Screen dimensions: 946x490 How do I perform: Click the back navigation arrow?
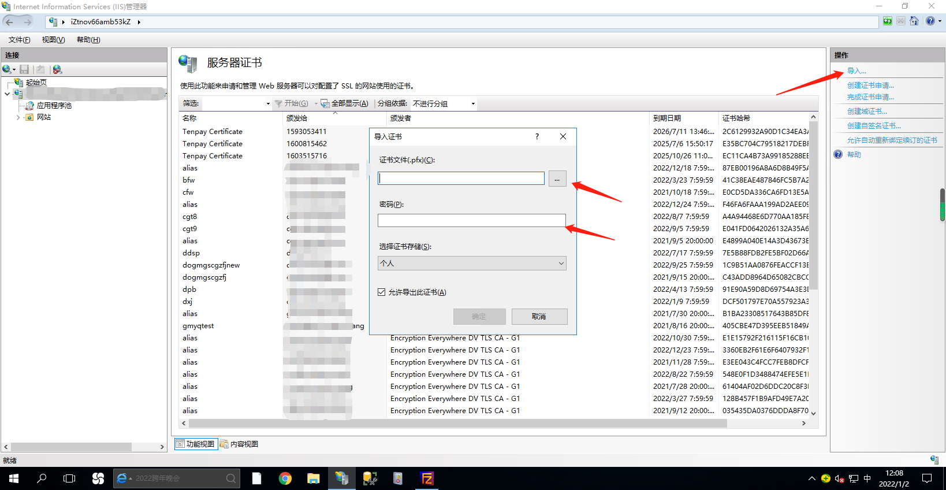click(x=10, y=22)
